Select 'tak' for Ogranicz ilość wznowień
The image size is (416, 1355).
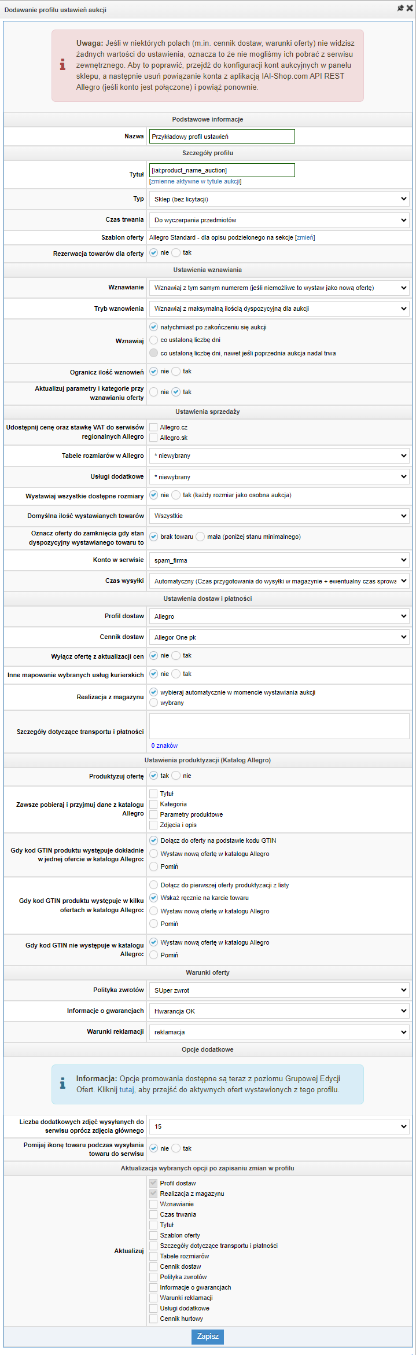click(176, 372)
